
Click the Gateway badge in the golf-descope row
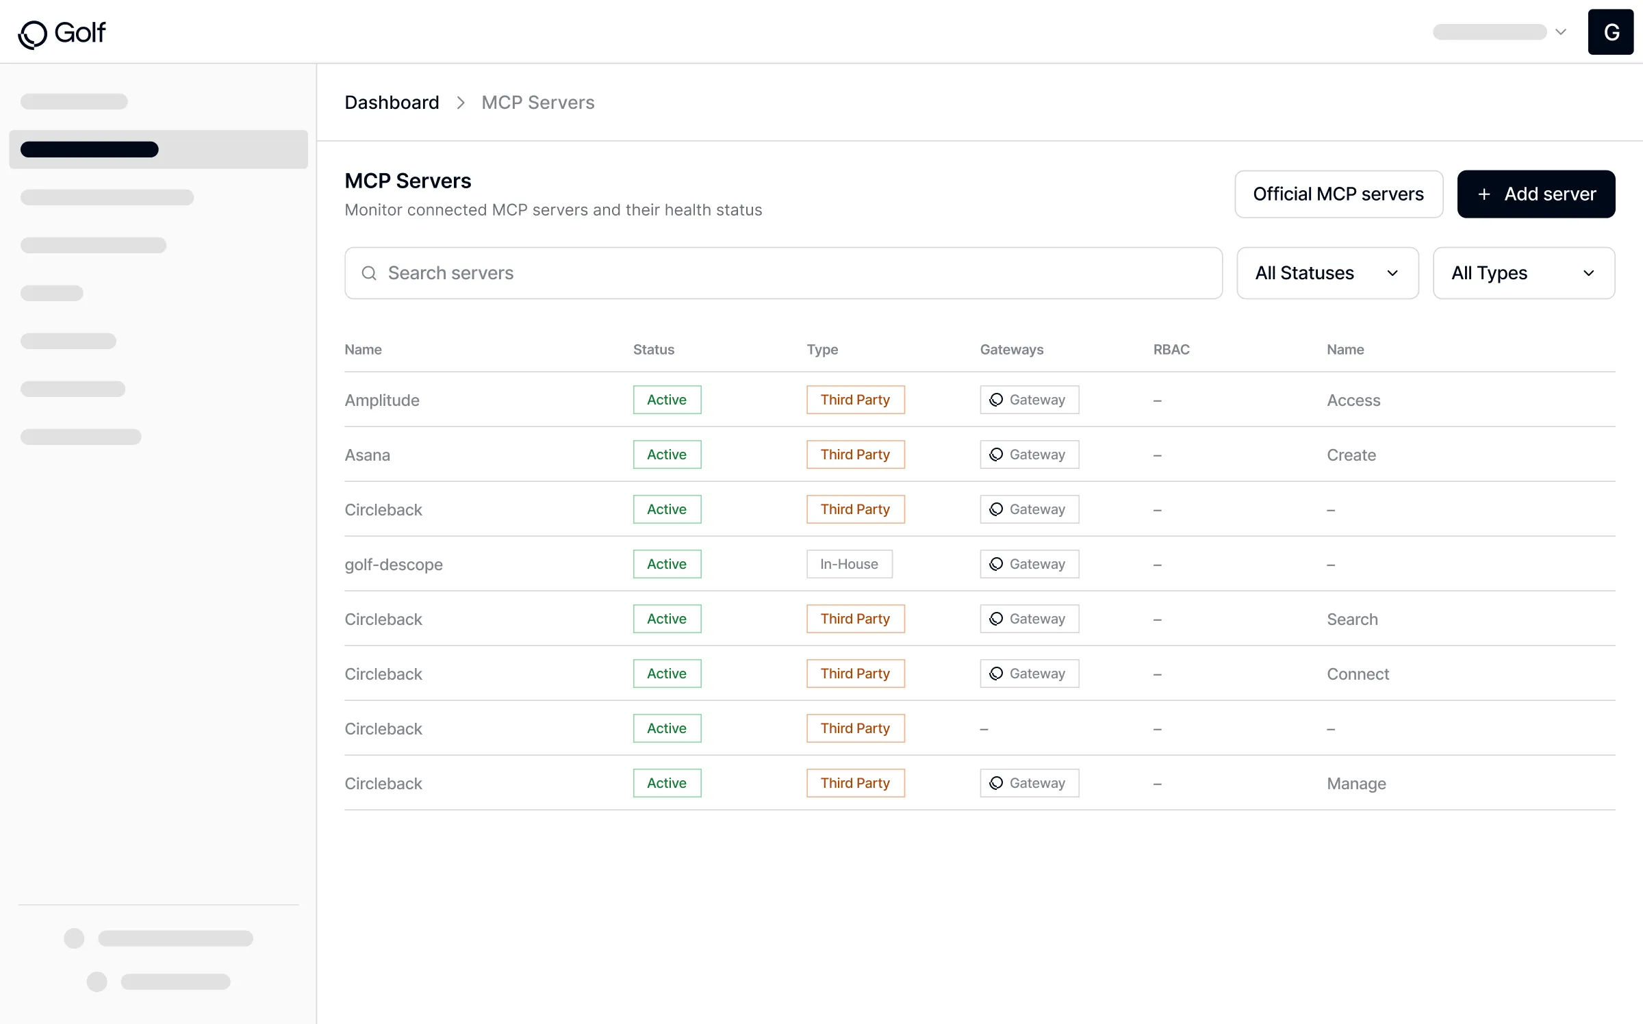[1029, 564]
